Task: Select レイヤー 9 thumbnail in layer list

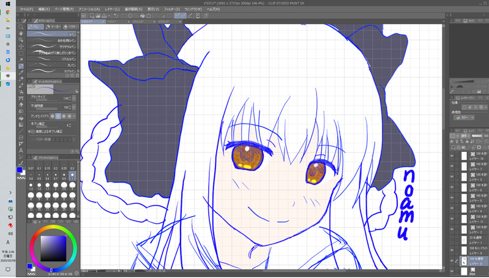Action: [464, 250]
